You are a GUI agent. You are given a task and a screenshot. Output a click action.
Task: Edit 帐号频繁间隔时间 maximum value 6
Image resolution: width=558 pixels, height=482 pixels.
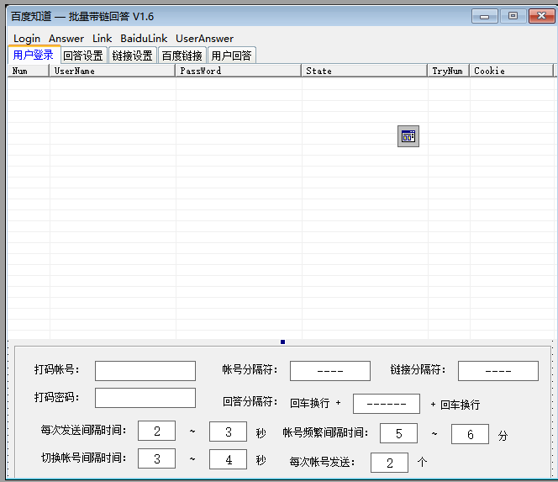tap(470, 434)
